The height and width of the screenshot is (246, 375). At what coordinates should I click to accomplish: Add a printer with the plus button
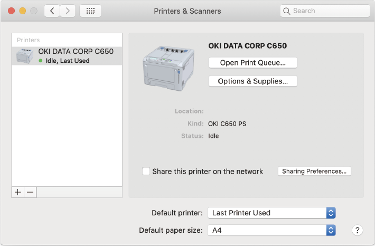tap(18, 192)
